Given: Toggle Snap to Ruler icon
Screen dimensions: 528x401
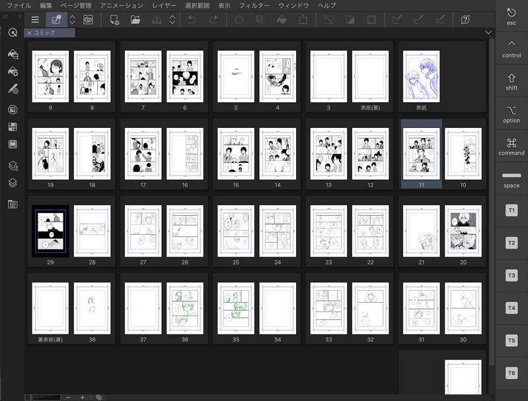Looking at the screenshot, I should pos(397,20).
